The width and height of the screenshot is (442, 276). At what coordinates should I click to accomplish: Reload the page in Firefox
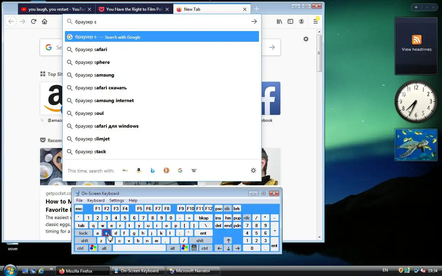click(x=33, y=21)
